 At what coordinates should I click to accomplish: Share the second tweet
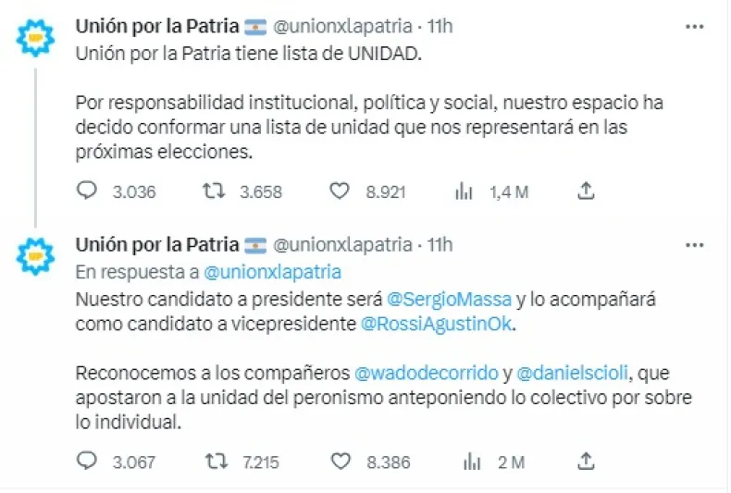coord(585,460)
